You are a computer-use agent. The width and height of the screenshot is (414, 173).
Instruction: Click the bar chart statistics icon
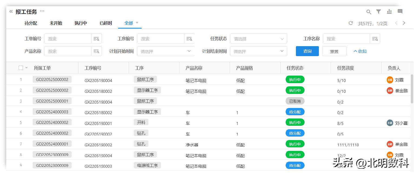[x=389, y=12]
